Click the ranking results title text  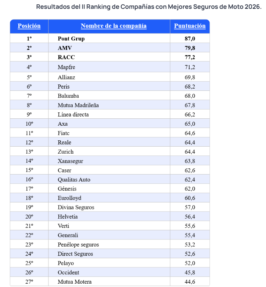(149, 7)
